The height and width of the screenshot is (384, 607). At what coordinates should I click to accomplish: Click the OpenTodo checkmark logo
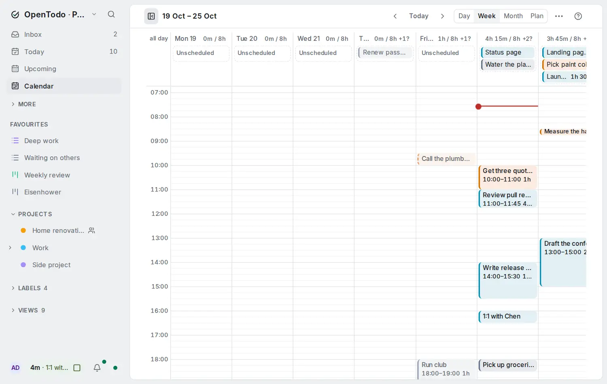[15, 15]
